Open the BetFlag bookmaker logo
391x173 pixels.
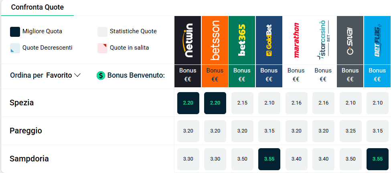pyautogui.click(x=377, y=40)
